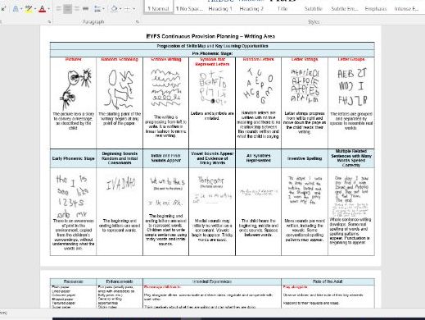Image resolution: width=425 pixels, height=320 pixels.
Task: Toggle center alignment
Action: pyautogui.click(x=68, y=9)
